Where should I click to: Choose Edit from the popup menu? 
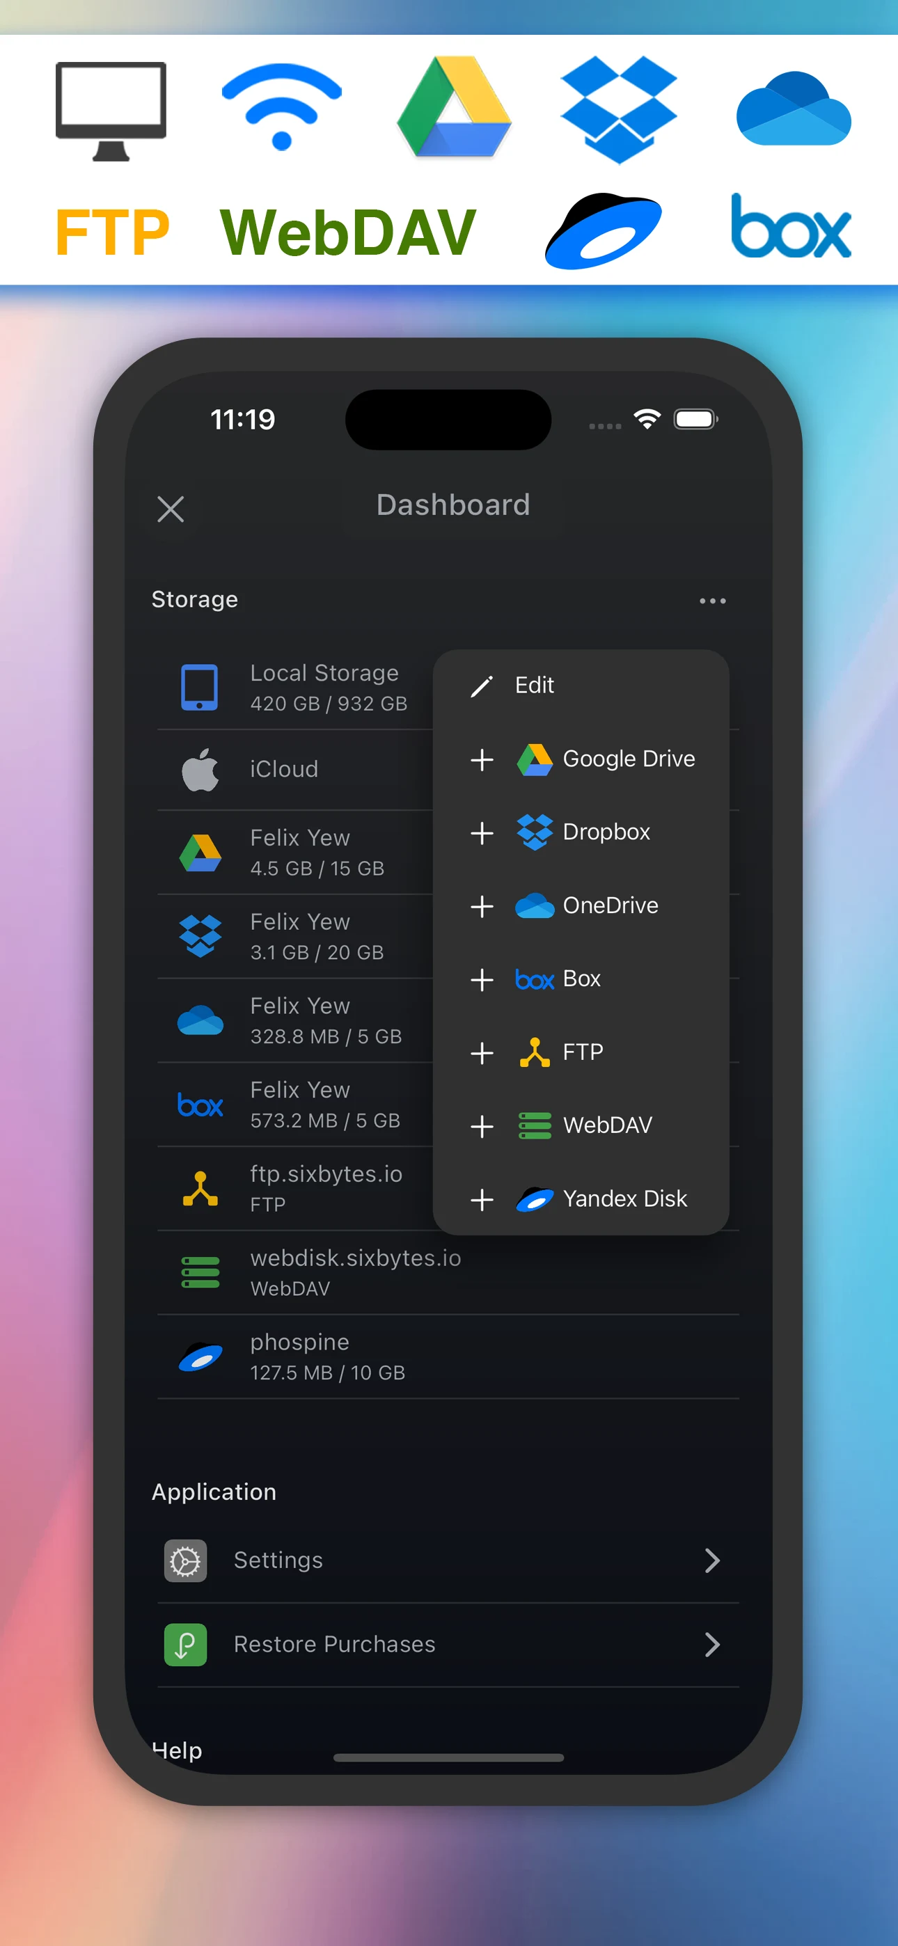tap(581, 686)
